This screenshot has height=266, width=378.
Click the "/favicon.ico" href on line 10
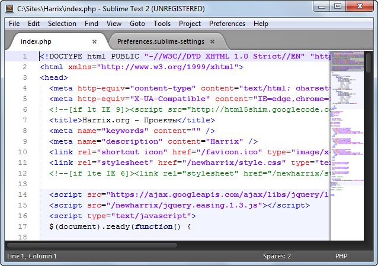pyautogui.click(x=229, y=152)
